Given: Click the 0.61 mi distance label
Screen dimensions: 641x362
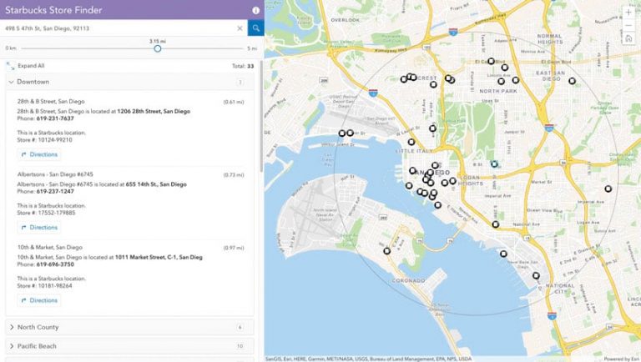Looking at the screenshot, I should click(x=234, y=102).
